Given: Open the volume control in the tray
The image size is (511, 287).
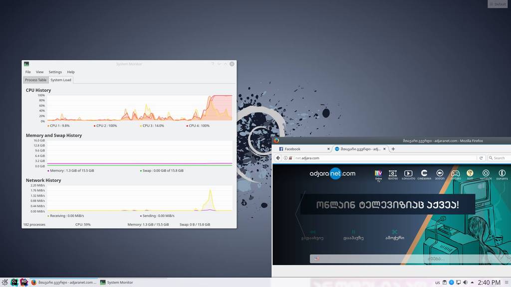Looking at the screenshot, I should click(x=465, y=283).
